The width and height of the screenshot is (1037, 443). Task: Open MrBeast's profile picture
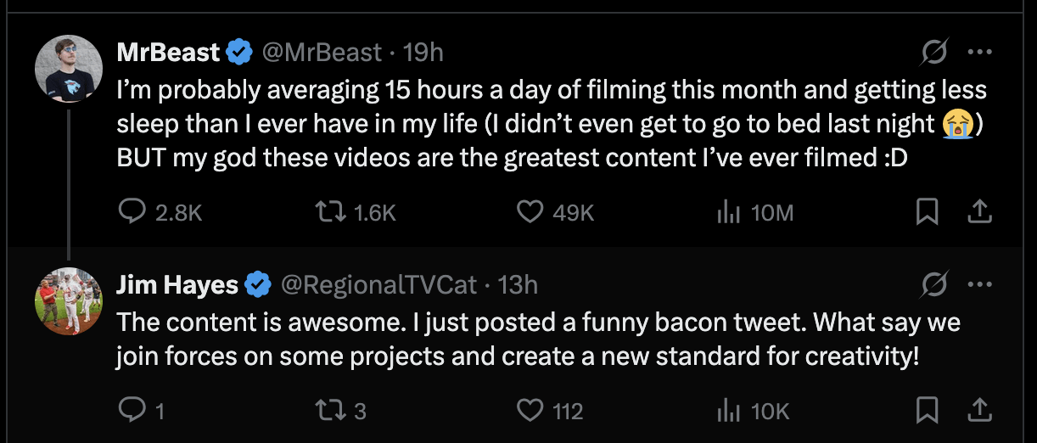pos(69,69)
